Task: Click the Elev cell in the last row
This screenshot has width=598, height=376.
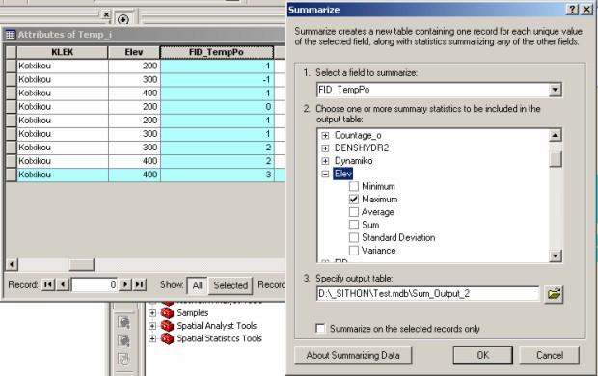Action: click(x=134, y=175)
